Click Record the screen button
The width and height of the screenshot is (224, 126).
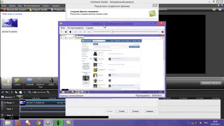click(x=14, y=10)
